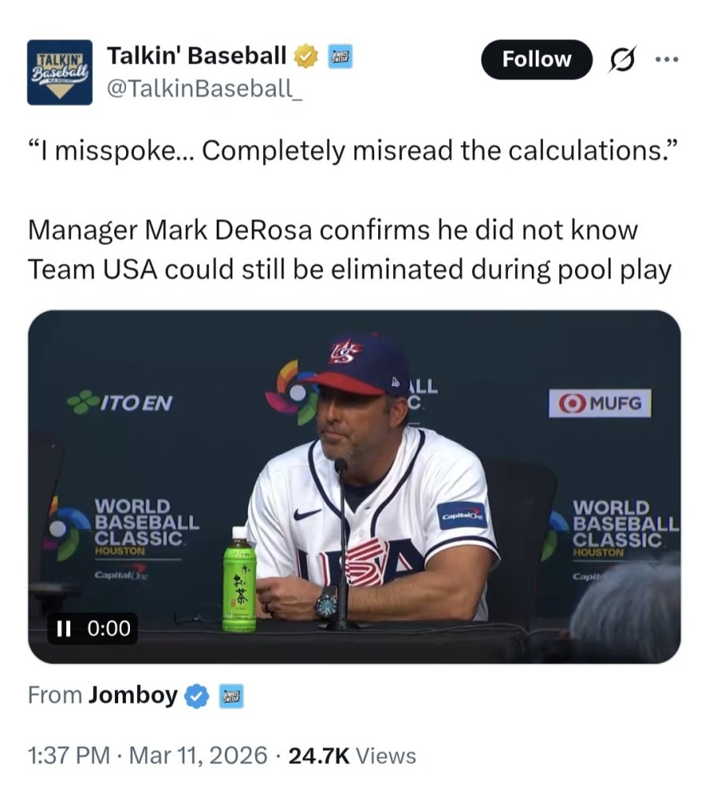Click the Talkin' Baseball profile avatar
Viewport: 709px width, 794px height.
pos(60,72)
